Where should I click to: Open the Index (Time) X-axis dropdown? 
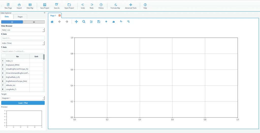click(43, 43)
